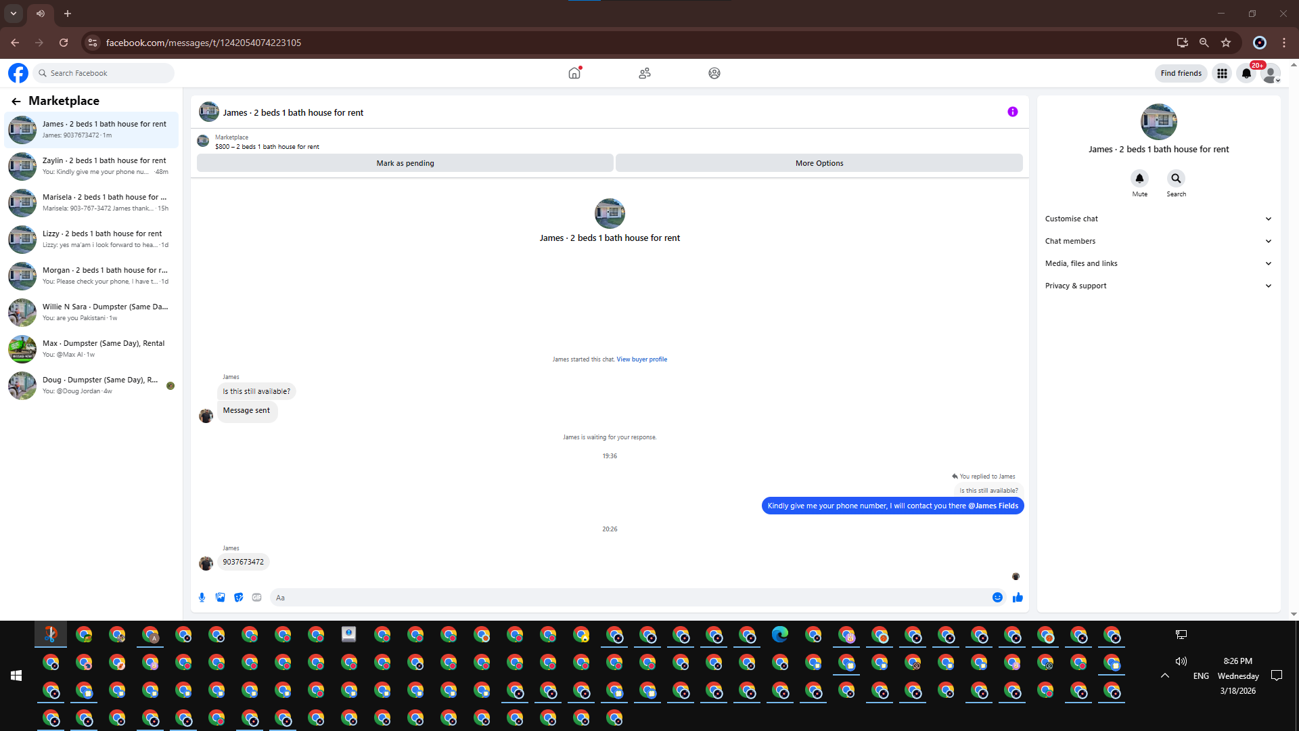Click the voice clip microphone icon
Screen dimensions: 1299x731
tap(202, 598)
